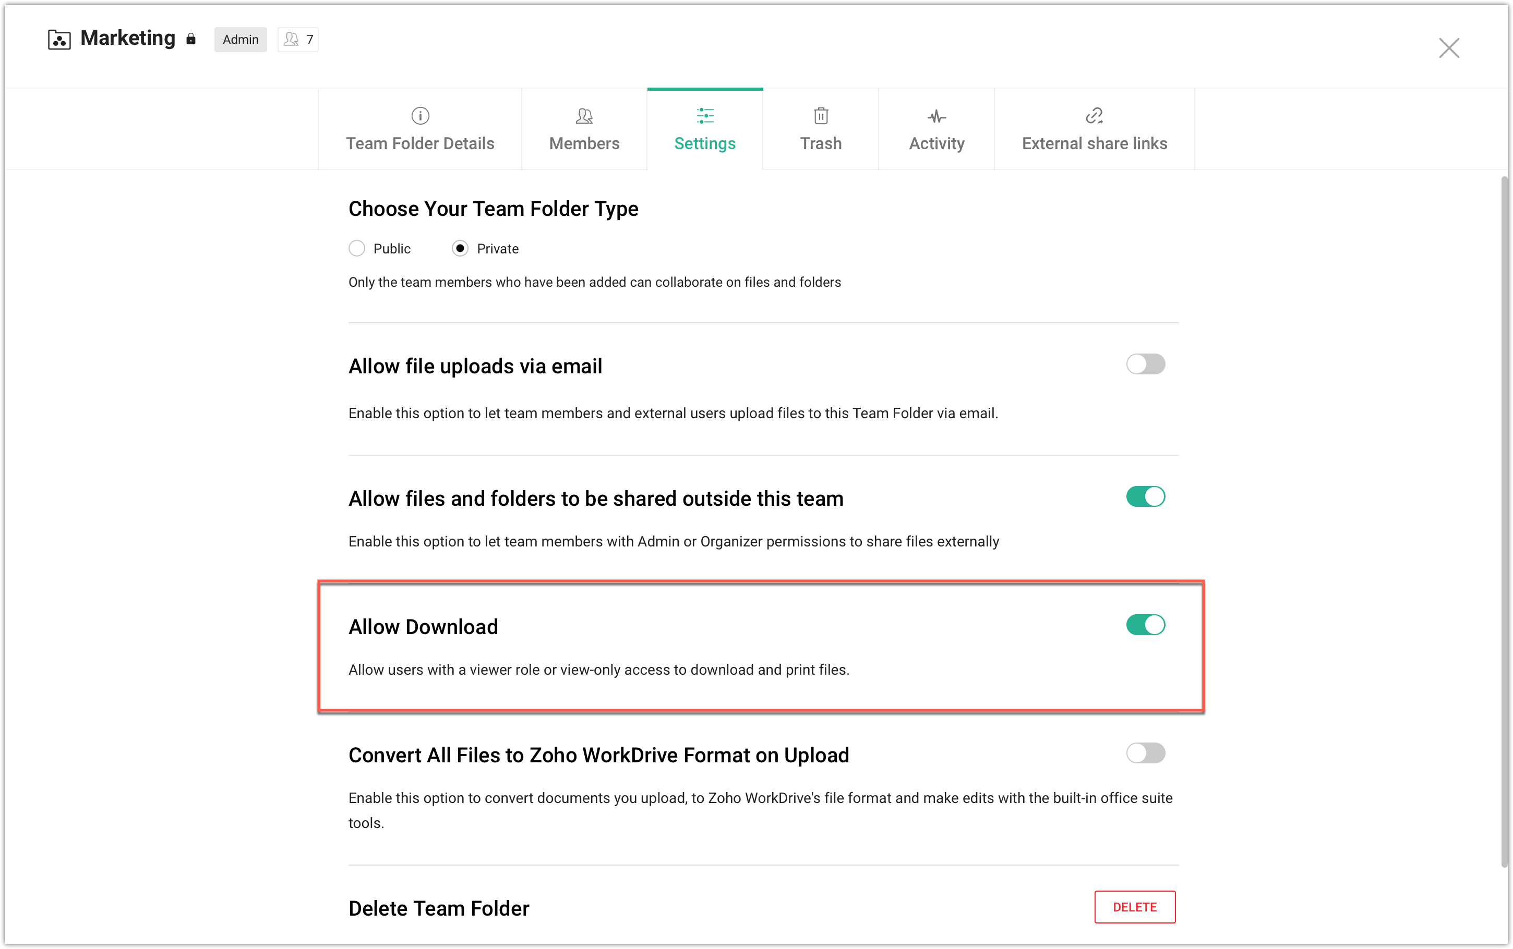Click the vertical scrollbar on the right
The width and height of the screenshot is (1513, 949).
tap(1504, 521)
